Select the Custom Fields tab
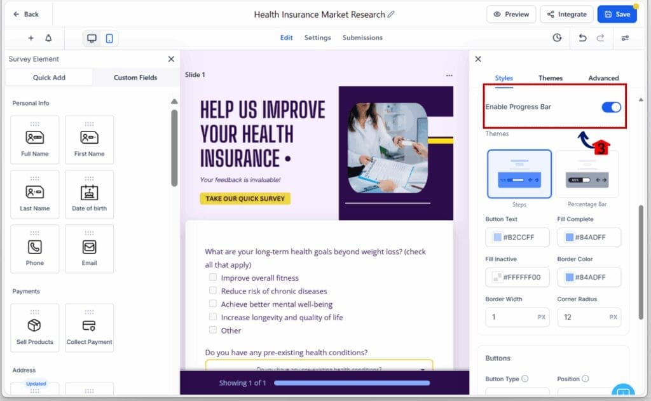 135,78
